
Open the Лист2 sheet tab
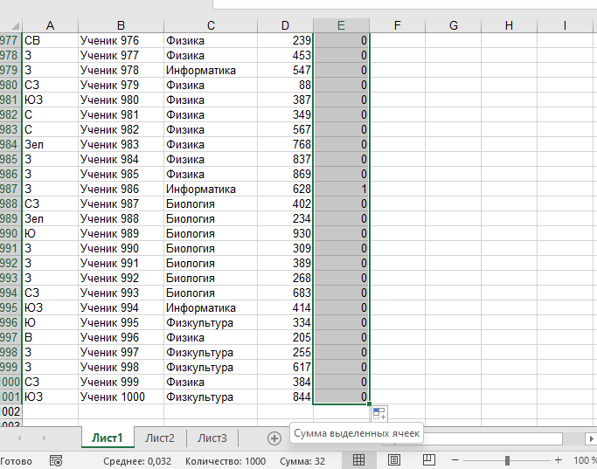(160, 438)
